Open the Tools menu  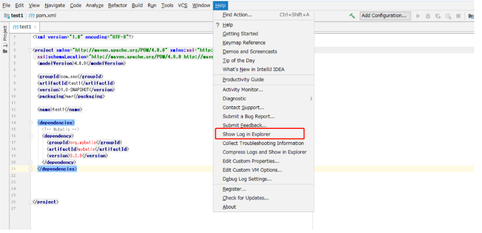pyautogui.click(x=167, y=5)
